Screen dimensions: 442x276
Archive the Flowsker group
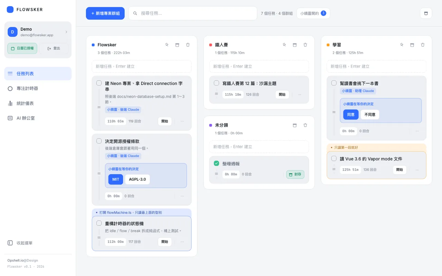click(x=177, y=45)
